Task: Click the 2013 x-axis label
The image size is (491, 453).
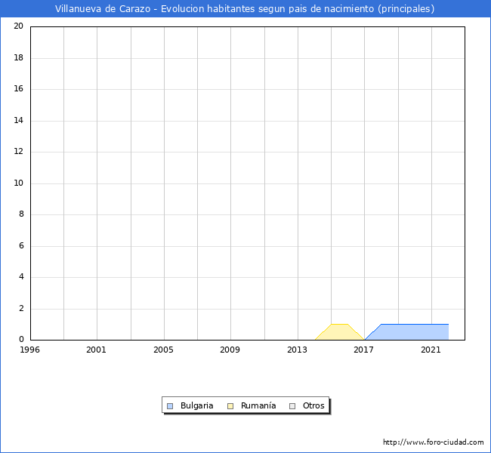Action: coord(297,350)
